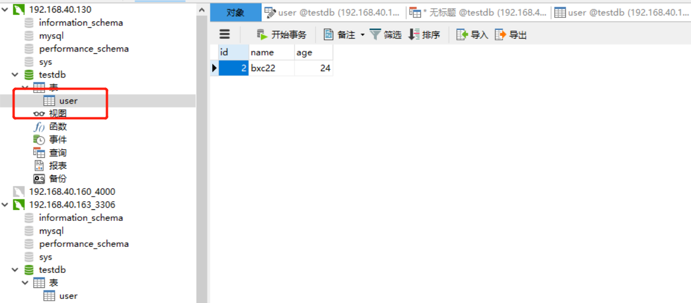The image size is (691, 303).
Task: Switch to the first user @testdb design tab
Action: (333, 13)
